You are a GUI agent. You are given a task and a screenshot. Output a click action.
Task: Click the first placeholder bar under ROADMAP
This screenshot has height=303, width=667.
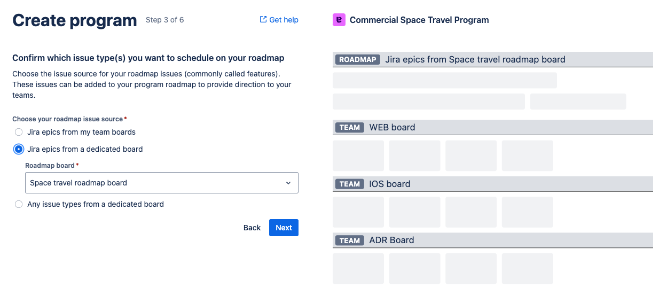(444, 80)
